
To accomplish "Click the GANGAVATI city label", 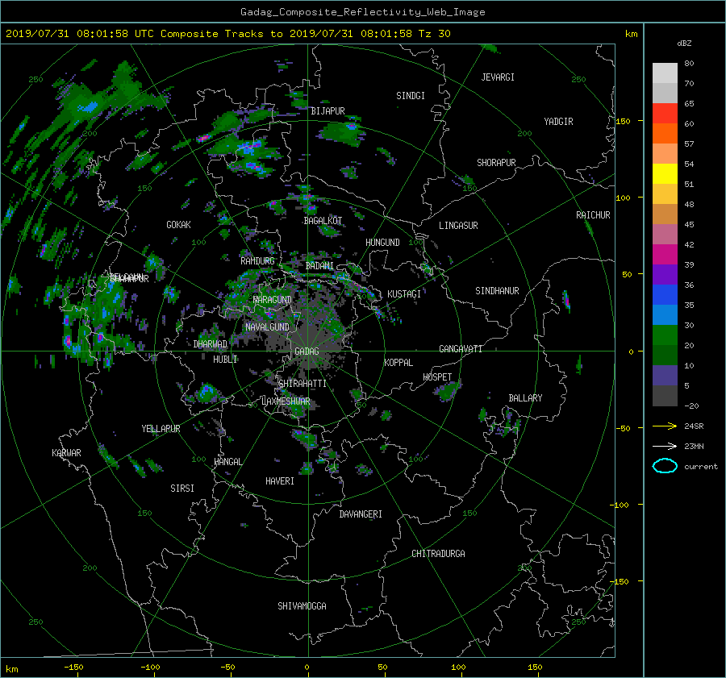I will point(461,349).
